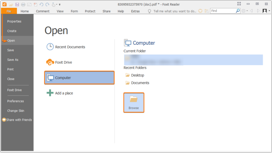Click the email envelope toolbar icon

coord(29,5)
